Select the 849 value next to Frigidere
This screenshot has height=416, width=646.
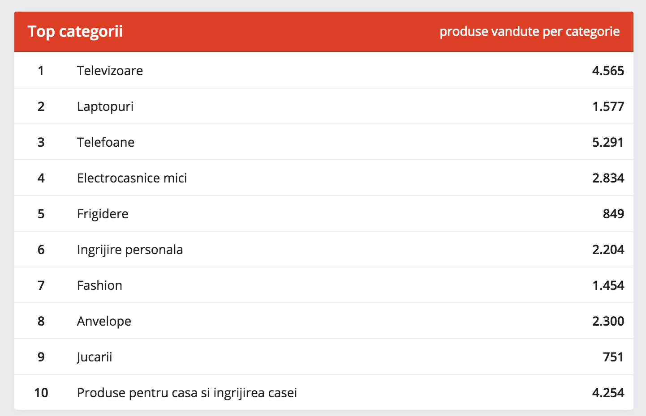613,214
